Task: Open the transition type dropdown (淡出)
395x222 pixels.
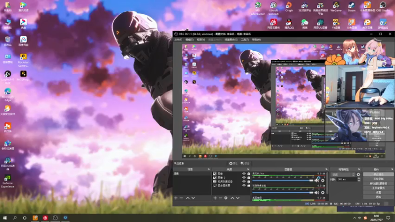Action: click(343, 175)
